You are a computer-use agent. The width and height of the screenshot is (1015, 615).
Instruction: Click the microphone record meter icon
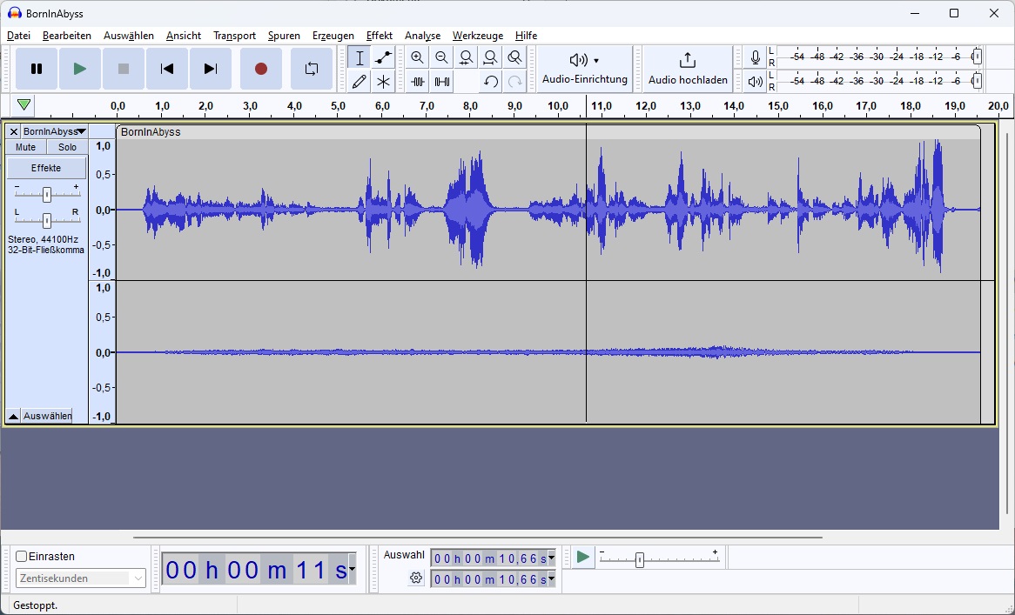pyautogui.click(x=755, y=58)
